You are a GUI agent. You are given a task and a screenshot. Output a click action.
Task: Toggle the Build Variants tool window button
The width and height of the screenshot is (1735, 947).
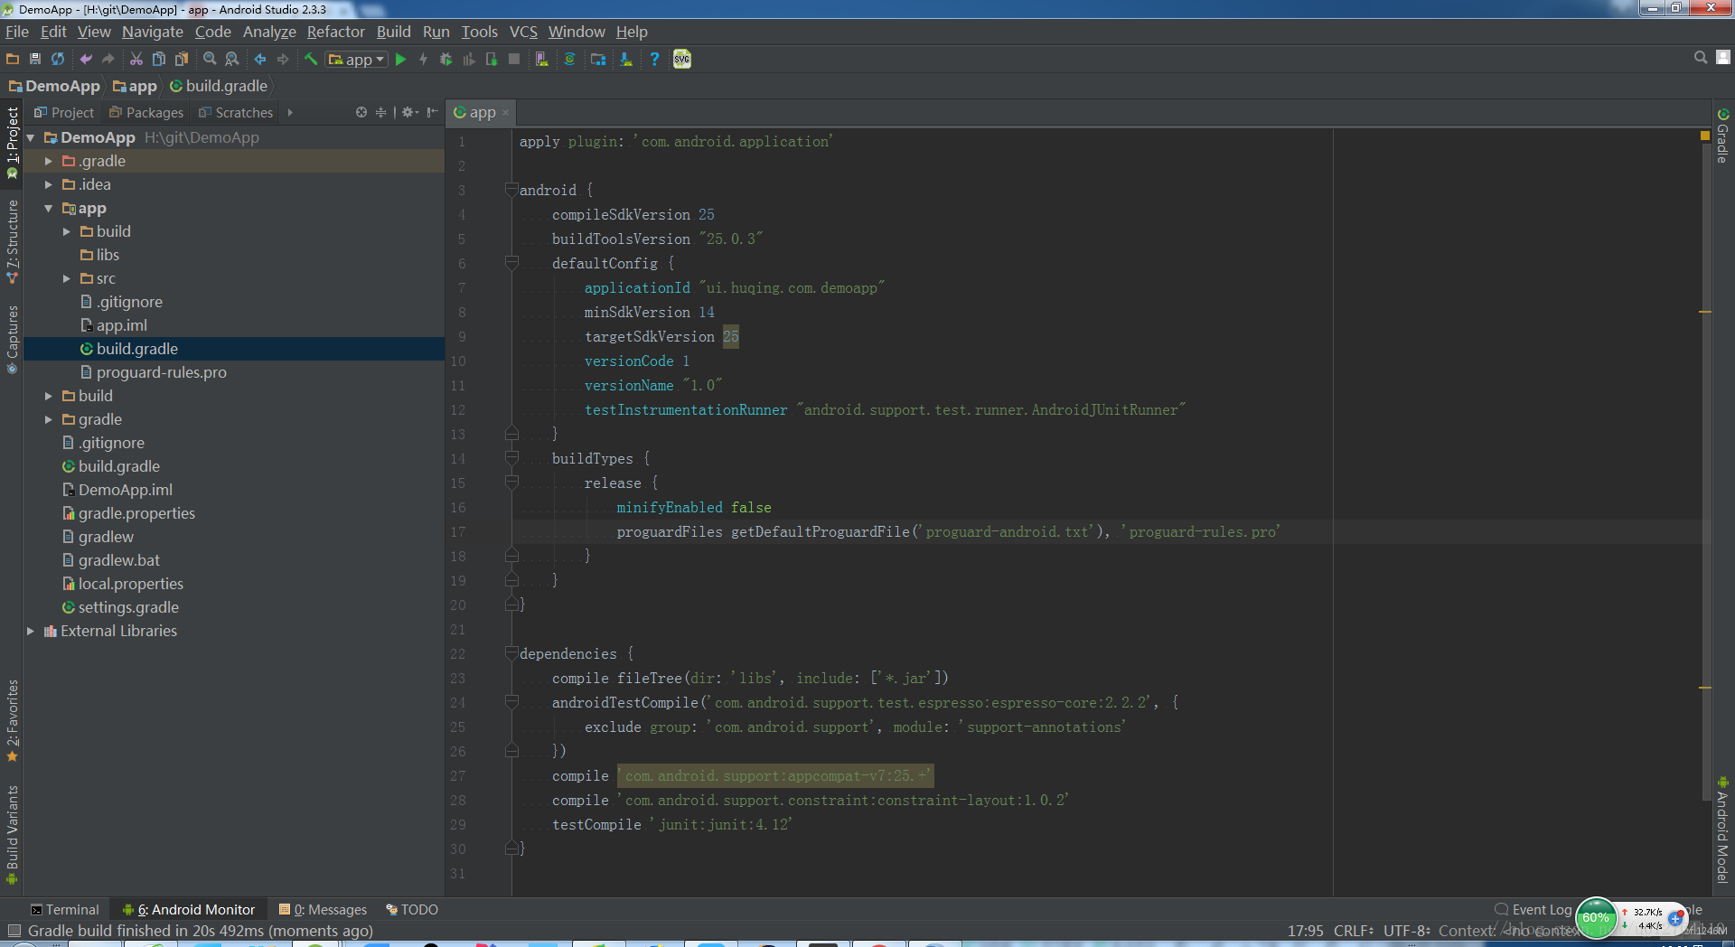tap(12, 834)
